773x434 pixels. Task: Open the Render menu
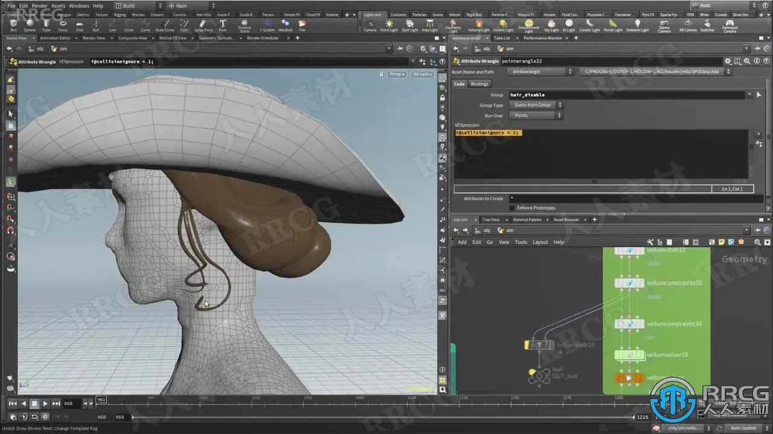[39, 5]
